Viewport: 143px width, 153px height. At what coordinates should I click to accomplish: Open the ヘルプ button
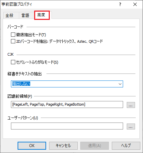(126, 146)
